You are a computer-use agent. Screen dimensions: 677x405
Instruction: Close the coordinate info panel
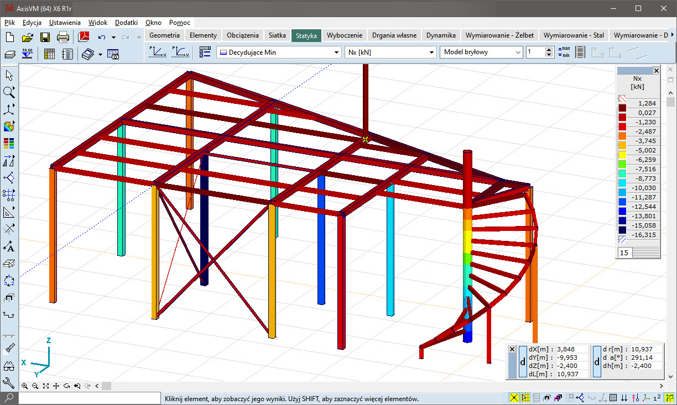512,349
